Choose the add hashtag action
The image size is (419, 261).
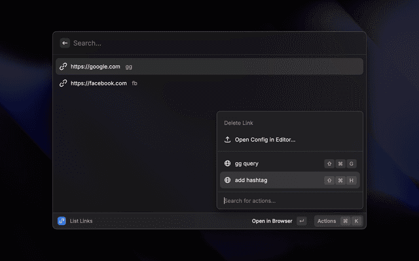(252, 180)
